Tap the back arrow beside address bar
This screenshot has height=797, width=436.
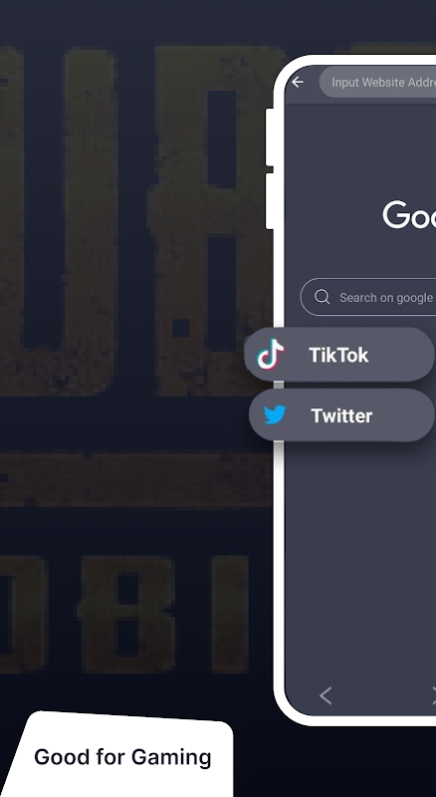(x=298, y=82)
